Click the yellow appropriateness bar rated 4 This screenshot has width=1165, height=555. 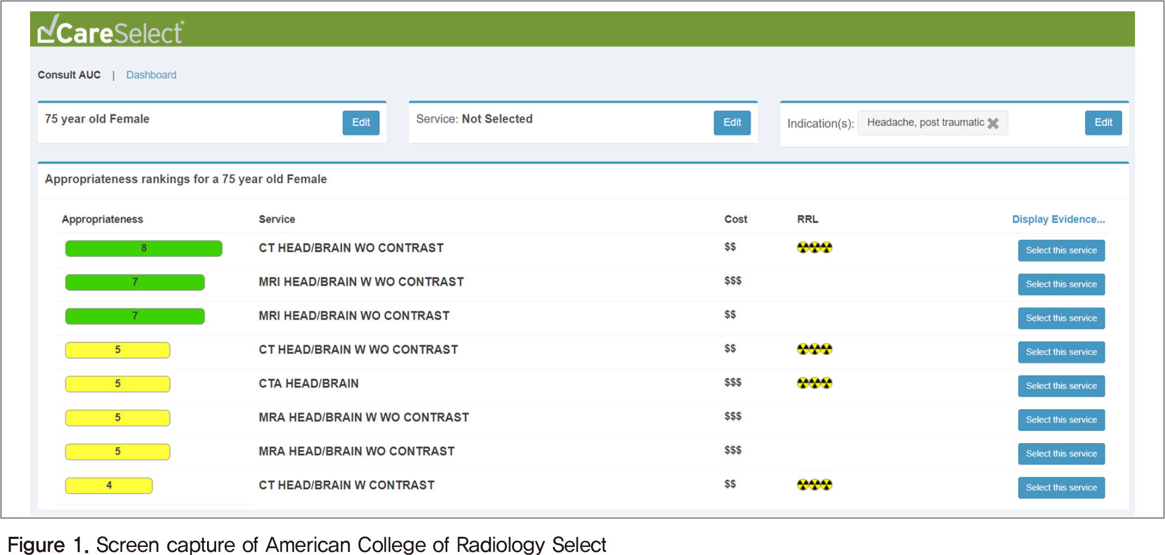[109, 485]
